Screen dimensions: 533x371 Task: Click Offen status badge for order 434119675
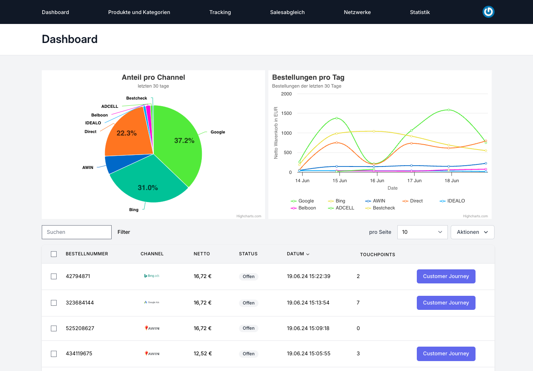(x=249, y=354)
